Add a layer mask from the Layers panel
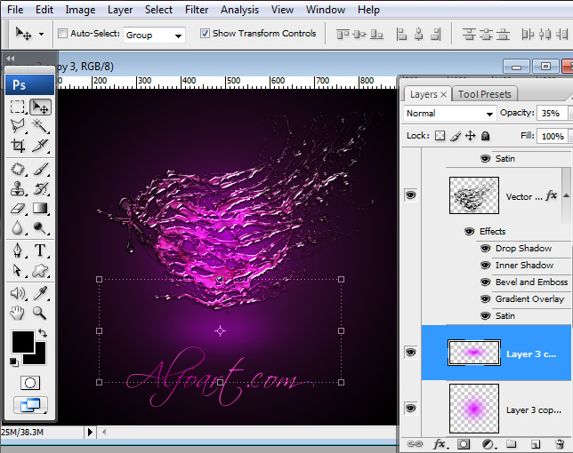 (464, 443)
